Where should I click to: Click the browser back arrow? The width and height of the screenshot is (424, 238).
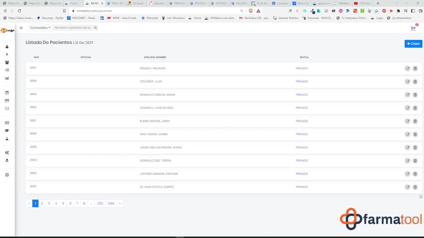pyautogui.click(x=5, y=11)
